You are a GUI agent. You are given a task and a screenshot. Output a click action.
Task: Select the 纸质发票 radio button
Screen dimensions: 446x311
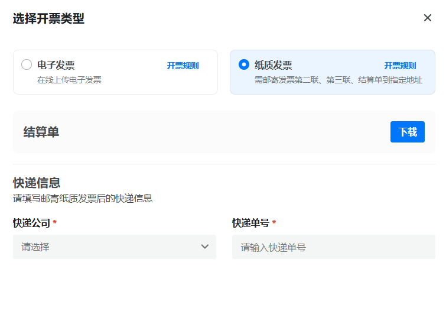[x=243, y=65]
